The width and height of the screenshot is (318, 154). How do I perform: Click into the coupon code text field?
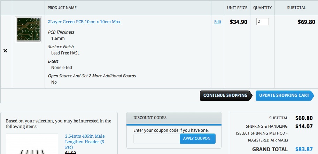coord(156,139)
